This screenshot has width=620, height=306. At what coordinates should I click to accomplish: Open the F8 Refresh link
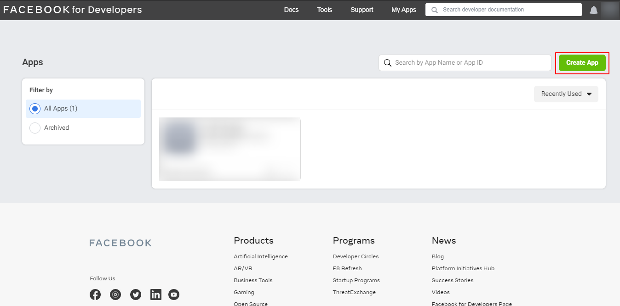coord(347,268)
